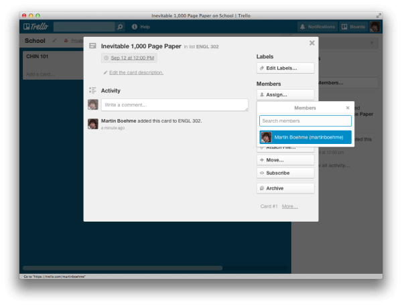Click Add a card in CHIN 101
The height and width of the screenshot is (306, 402).
coord(40,74)
